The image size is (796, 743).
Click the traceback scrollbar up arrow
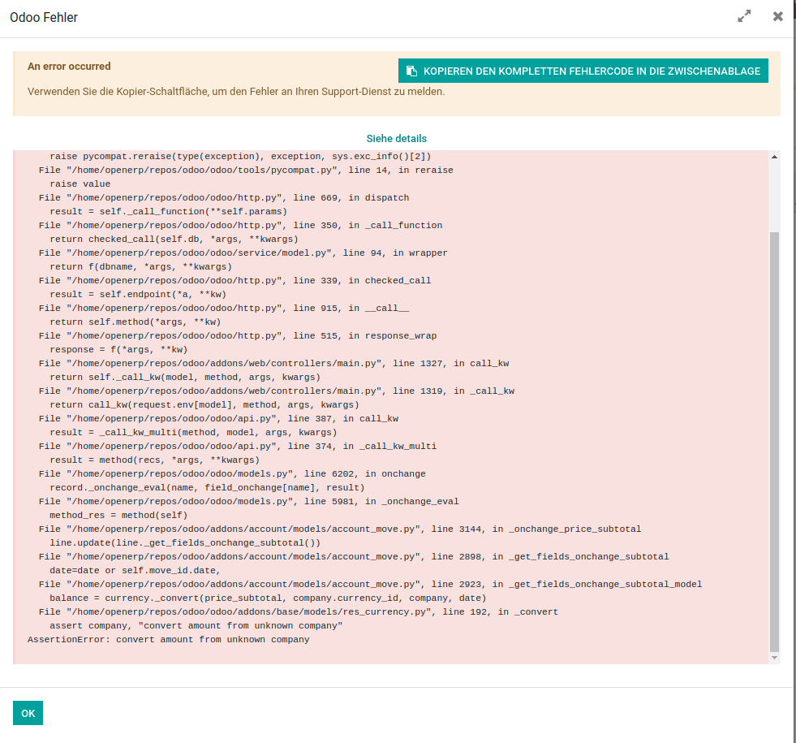(x=774, y=157)
